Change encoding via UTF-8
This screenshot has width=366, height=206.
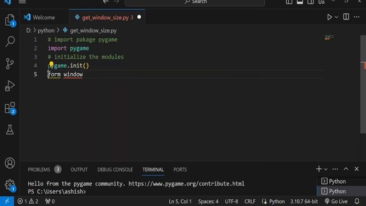(231, 201)
